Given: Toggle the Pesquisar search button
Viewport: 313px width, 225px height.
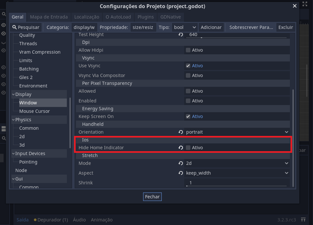Looking at the screenshot, I should pos(26,27).
